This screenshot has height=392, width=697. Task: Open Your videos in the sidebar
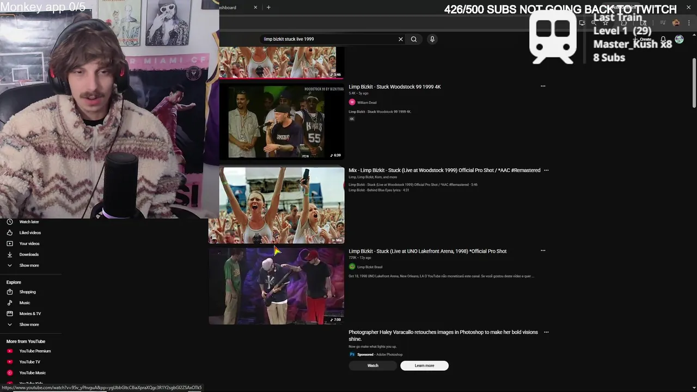[x=30, y=243]
